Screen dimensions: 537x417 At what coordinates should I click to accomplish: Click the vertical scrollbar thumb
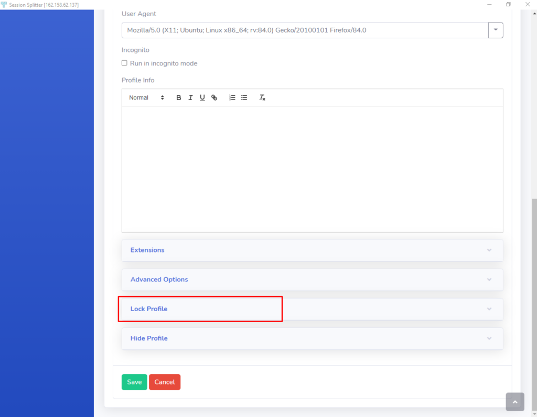click(x=534, y=304)
